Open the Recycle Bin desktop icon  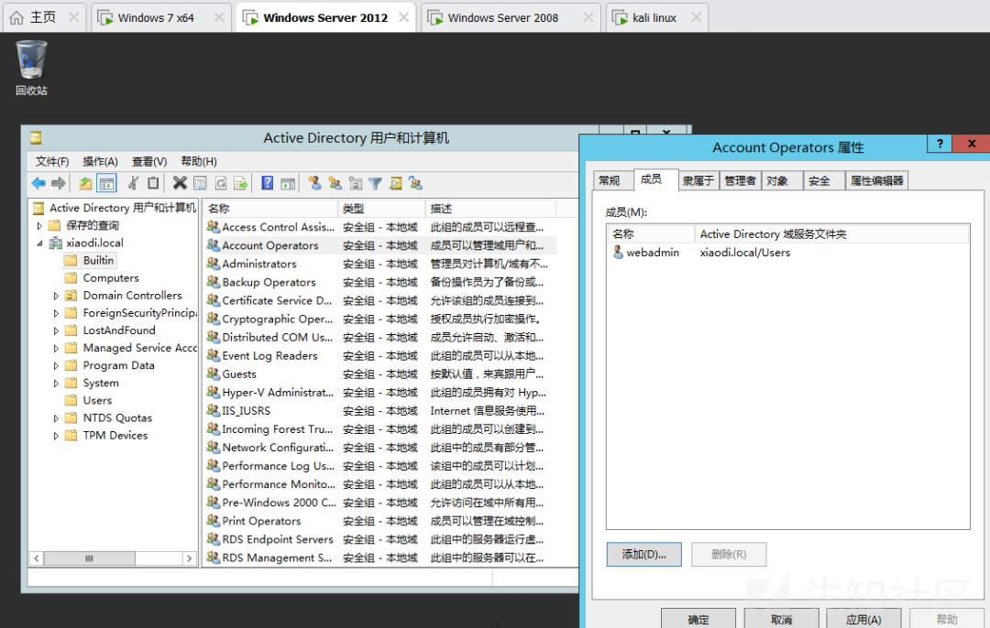tap(31, 68)
